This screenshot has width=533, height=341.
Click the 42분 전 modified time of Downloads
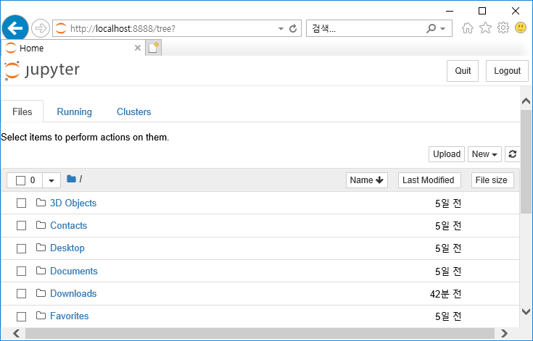[x=446, y=294]
